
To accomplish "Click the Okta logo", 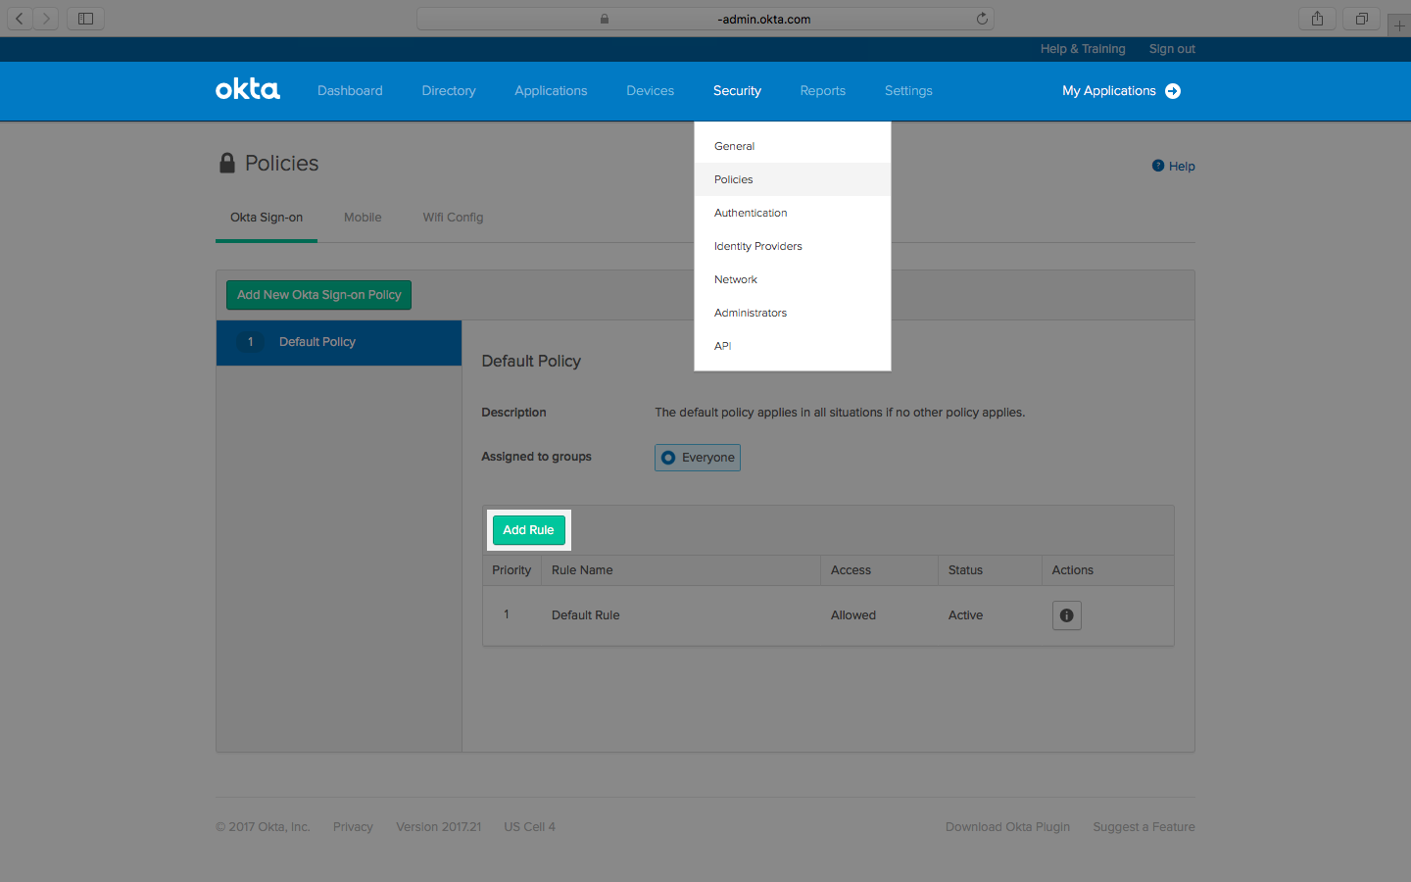I will click(247, 90).
